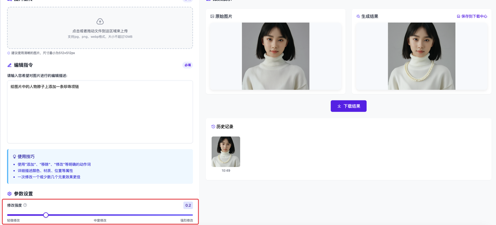Click the 0.2 strength value badge
This screenshot has width=496, height=225.
tap(188, 205)
